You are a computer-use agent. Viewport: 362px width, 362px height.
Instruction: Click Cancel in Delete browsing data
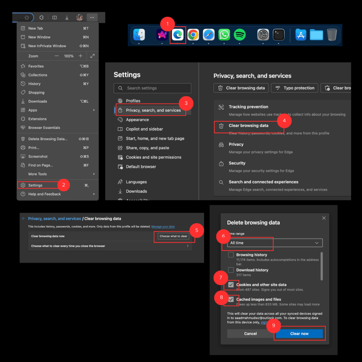[251, 334]
